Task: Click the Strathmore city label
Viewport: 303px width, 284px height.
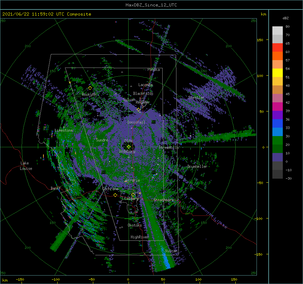Action: pos(164,200)
